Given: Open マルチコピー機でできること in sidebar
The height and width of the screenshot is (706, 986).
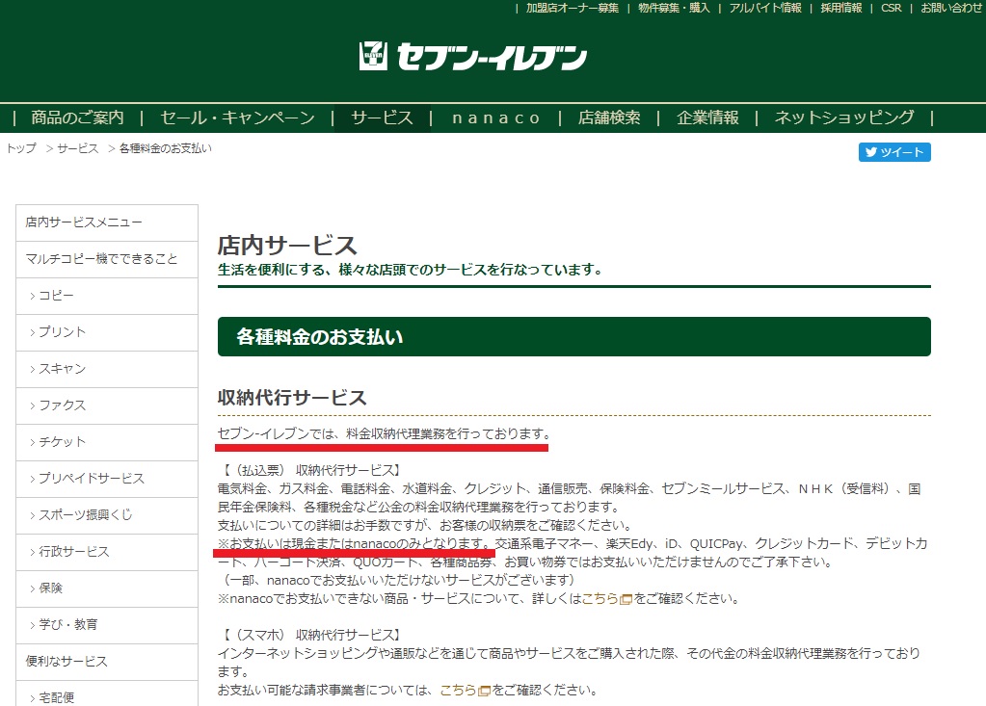Looking at the screenshot, I should pyautogui.click(x=107, y=259).
